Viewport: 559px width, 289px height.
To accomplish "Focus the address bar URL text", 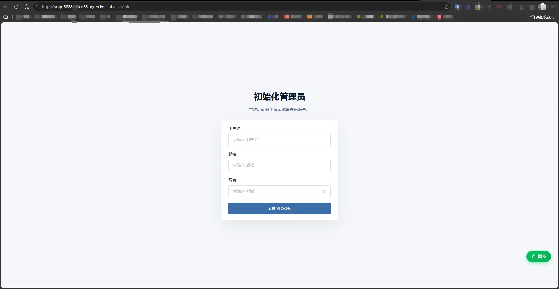I will point(86,7).
